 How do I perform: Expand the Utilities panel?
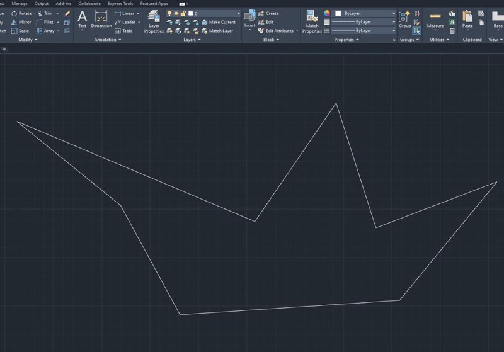point(439,40)
